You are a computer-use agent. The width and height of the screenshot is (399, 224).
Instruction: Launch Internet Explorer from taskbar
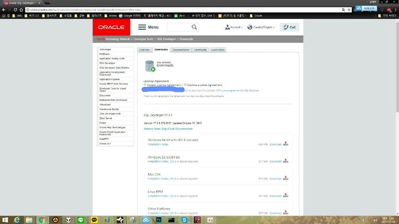click(x=17, y=220)
